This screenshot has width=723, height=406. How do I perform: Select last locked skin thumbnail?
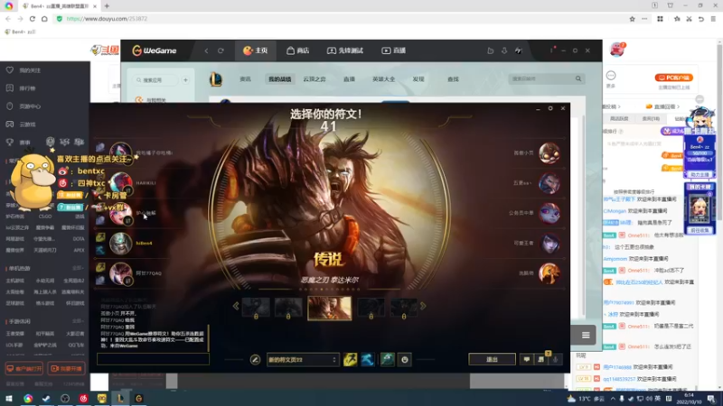tap(403, 308)
